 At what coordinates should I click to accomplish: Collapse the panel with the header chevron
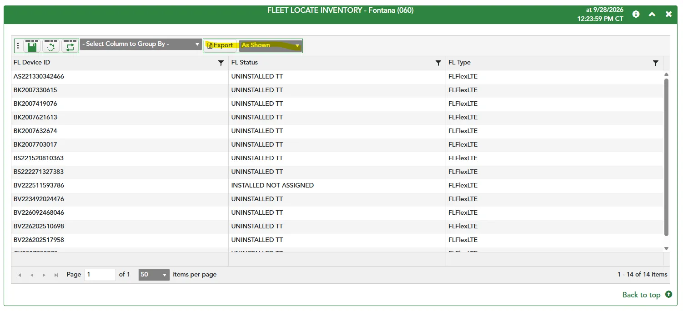652,14
